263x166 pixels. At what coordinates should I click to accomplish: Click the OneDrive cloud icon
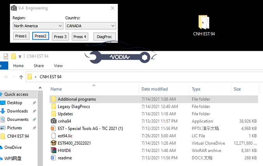point(1,147)
